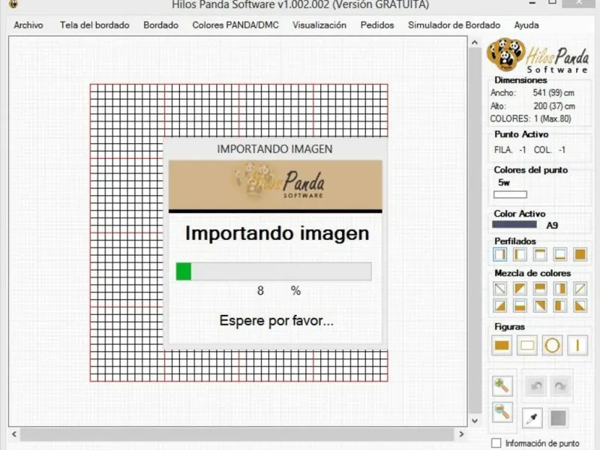Click the Color Activo A9 swatch
600x450 pixels.
514,224
